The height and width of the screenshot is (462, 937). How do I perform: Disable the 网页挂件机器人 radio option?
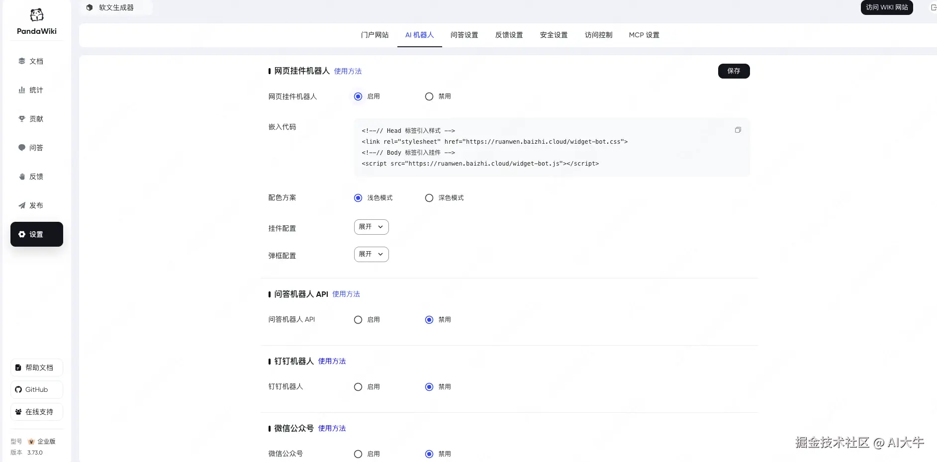click(429, 96)
